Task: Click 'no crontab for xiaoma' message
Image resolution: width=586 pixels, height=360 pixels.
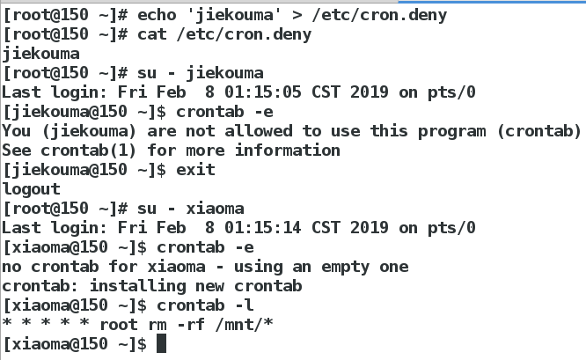Action: 104,267
